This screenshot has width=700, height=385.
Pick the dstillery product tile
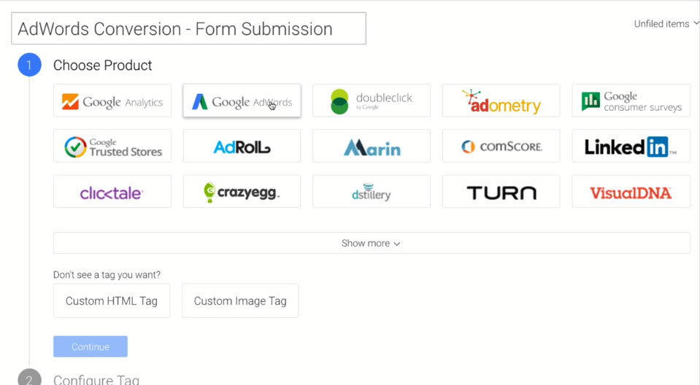coord(372,192)
